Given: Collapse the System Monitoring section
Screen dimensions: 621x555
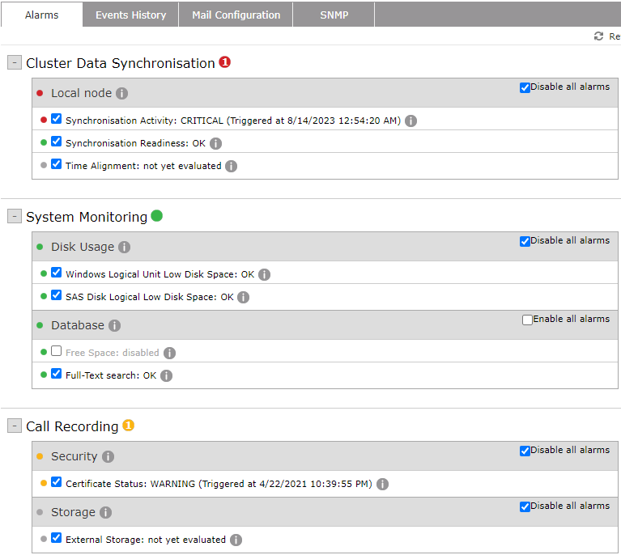Looking at the screenshot, I should [x=15, y=217].
